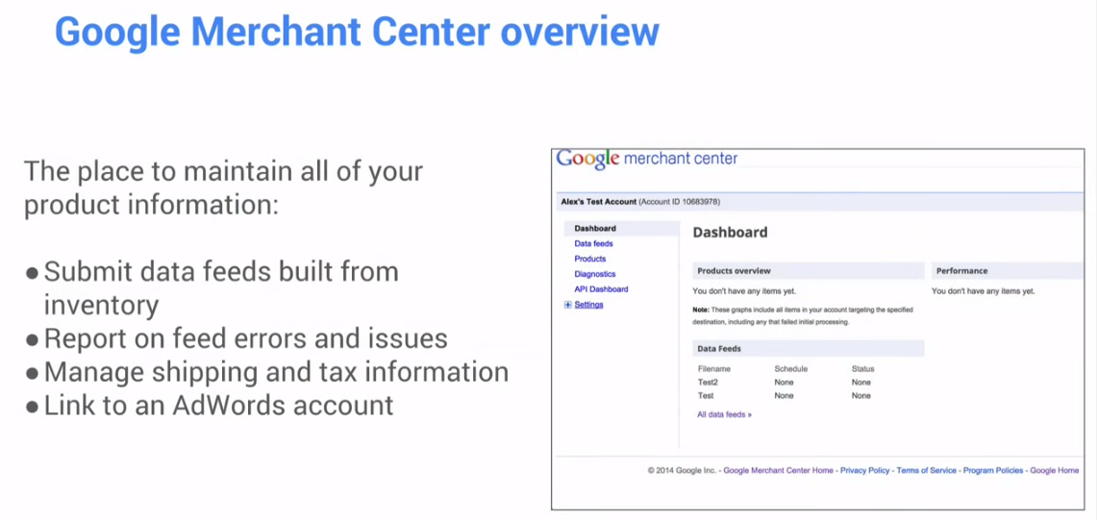Follow the All data feeds link
The image size is (1097, 520).
[724, 414]
